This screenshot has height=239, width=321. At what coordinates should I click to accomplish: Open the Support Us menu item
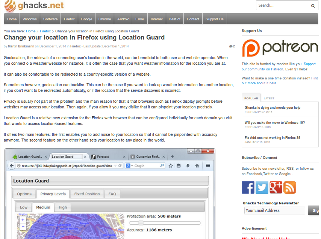[215, 19]
